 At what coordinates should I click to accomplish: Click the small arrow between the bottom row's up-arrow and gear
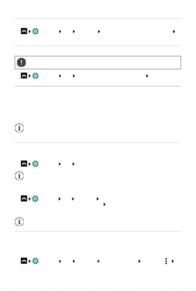[x=30, y=261]
